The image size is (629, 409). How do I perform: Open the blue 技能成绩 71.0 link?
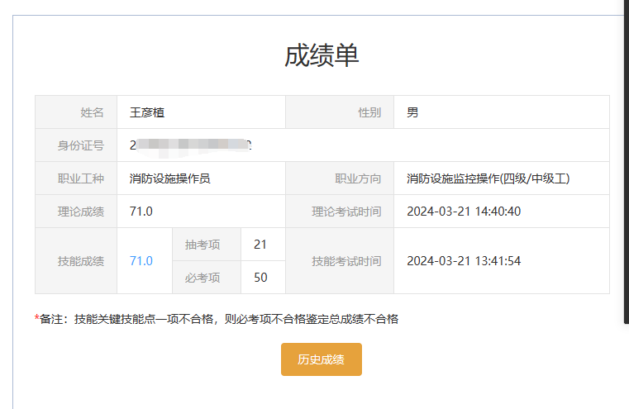click(141, 261)
